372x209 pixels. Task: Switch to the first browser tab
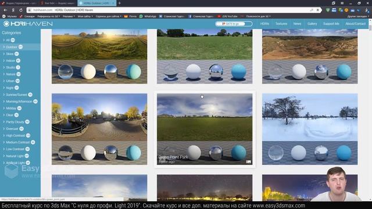[x=19, y=3]
